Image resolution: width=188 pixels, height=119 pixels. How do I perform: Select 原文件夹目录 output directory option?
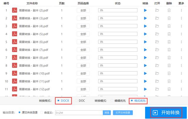tap(28, 113)
